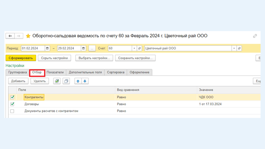The height and width of the screenshot is (149, 265).
Task: Toggle the favorite star icon
Action: (28, 36)
